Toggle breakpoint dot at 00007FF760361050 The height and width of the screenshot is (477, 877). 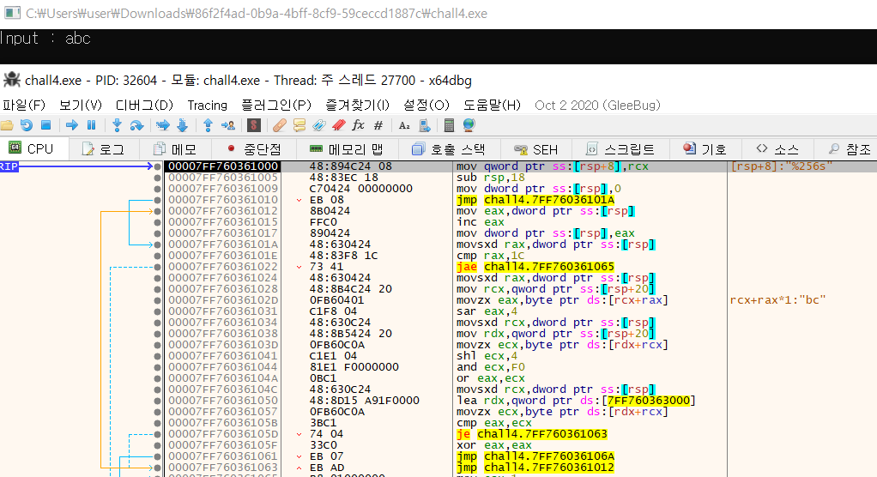(158, 401)
